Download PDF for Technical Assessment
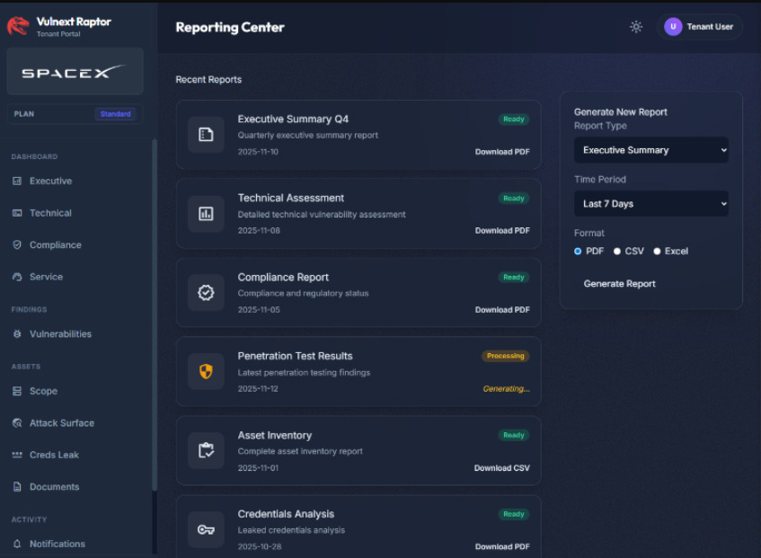Image resolution: width=761 pixels, height=558 pixels. pyautogui.click(x=502, y=230)
